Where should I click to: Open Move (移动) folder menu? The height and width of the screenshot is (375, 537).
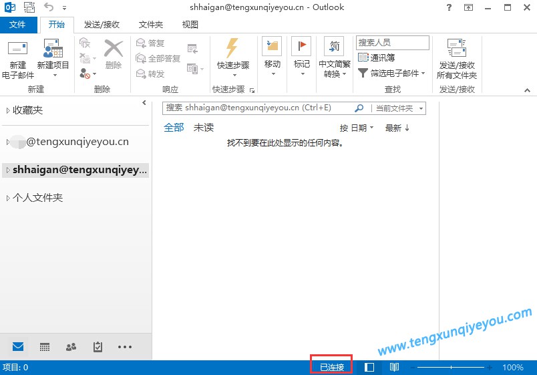click(273, 57)
